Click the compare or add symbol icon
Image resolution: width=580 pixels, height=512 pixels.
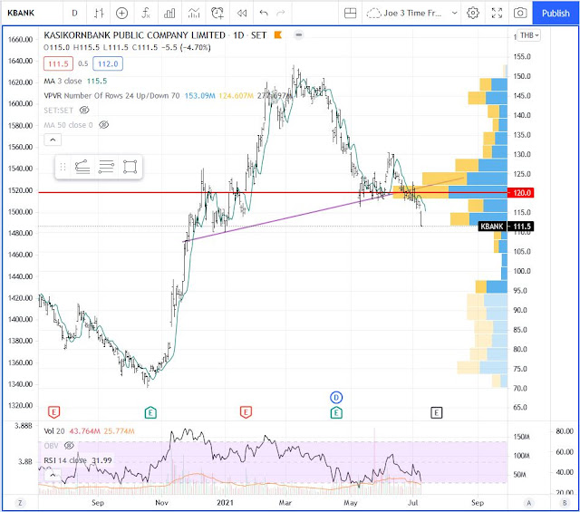[121, 14]
